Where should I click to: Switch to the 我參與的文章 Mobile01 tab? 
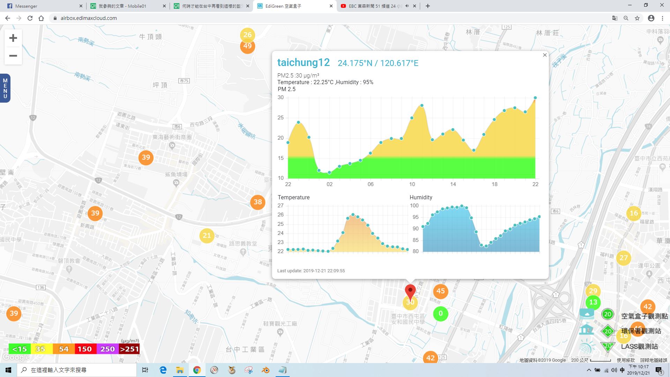point(127,6)
